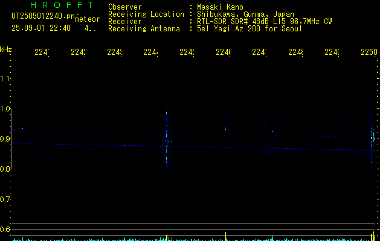Click the "1.1" frequency axis label

point(5,79)
